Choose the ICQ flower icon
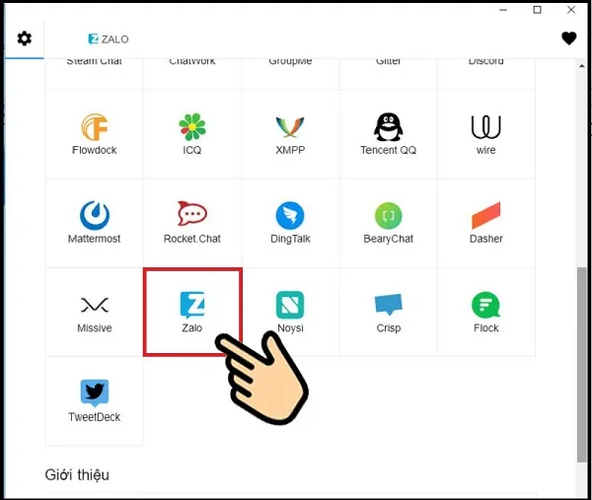The width and height of the screenshot is (592, 500). [192, 127]
